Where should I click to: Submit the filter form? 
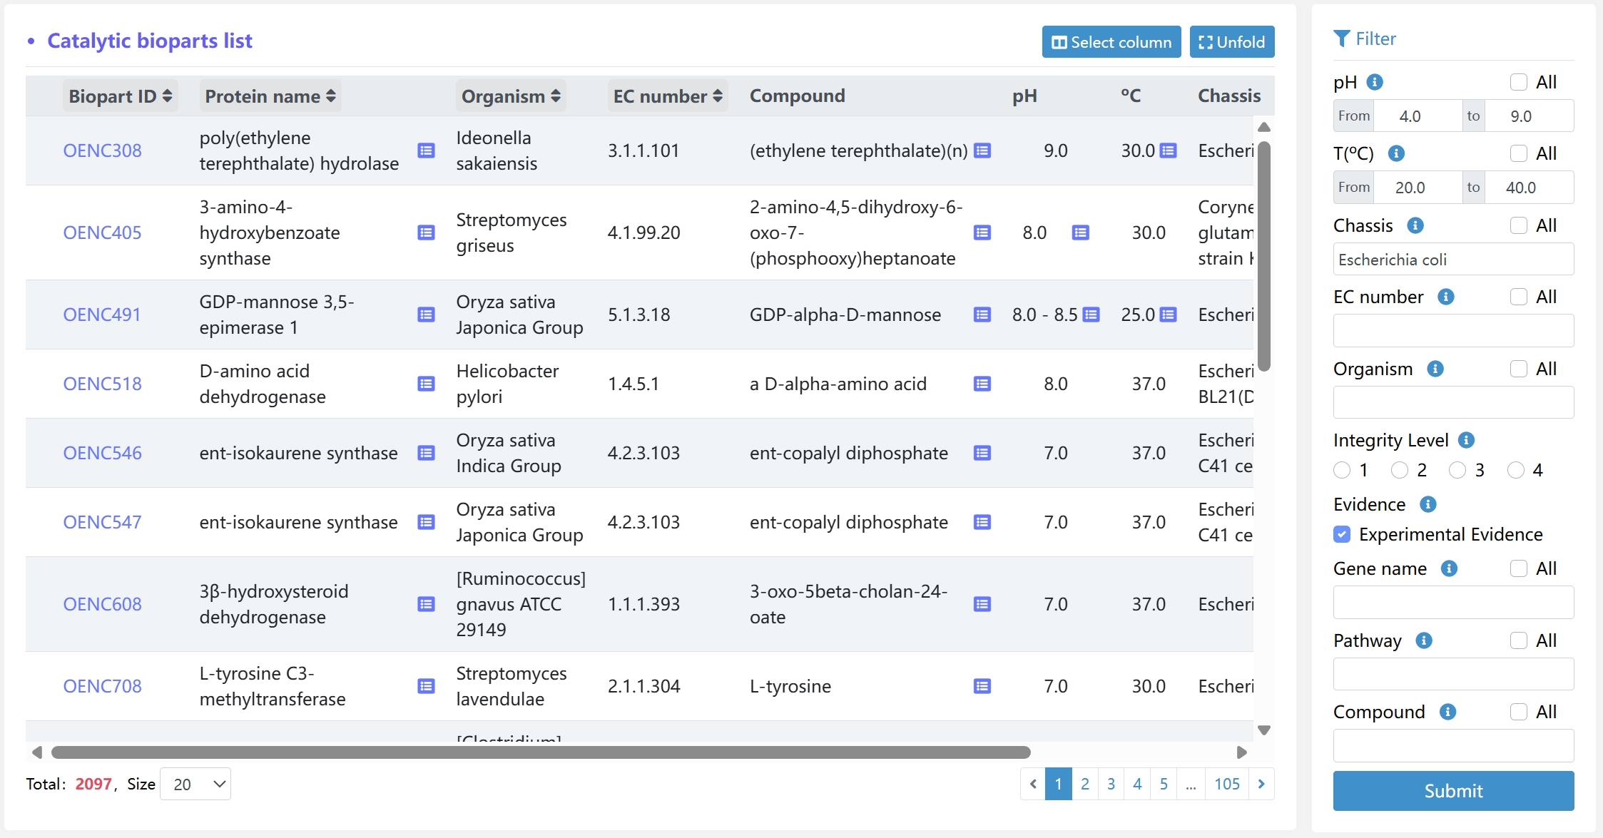click(x=1453, y=791)
